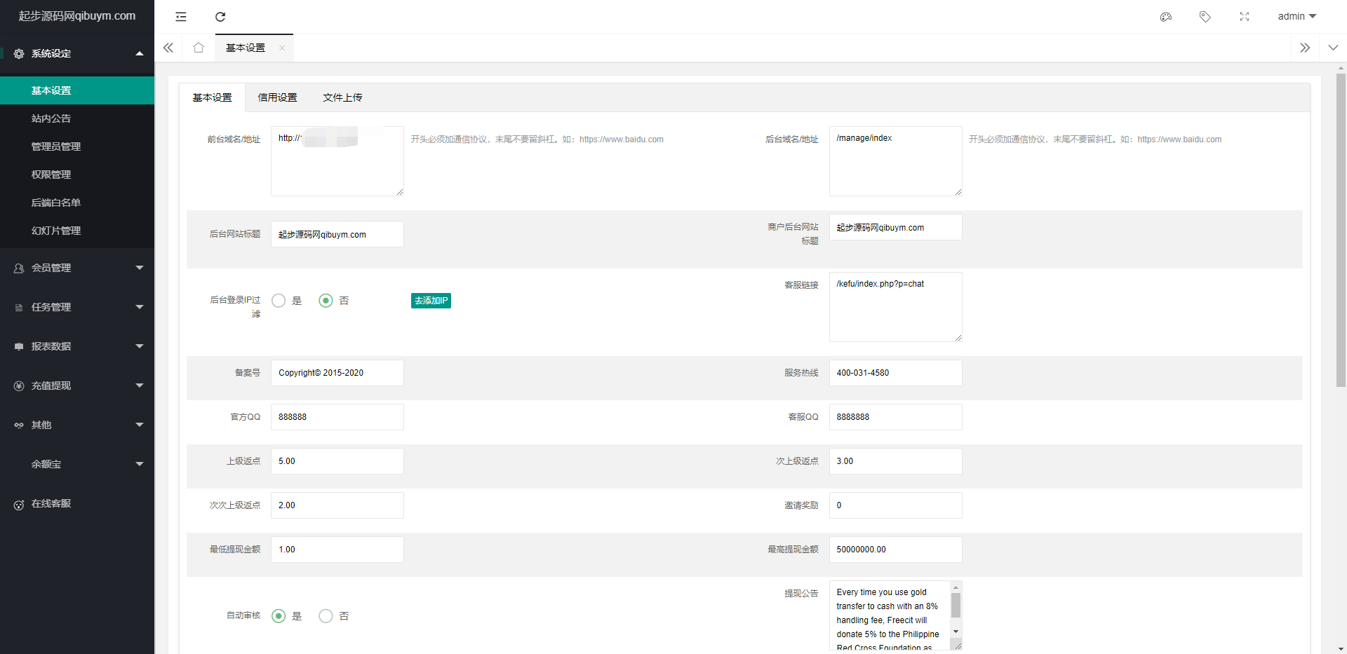
Task: Open the admin user dropdown
Action: coord(1296,17)
